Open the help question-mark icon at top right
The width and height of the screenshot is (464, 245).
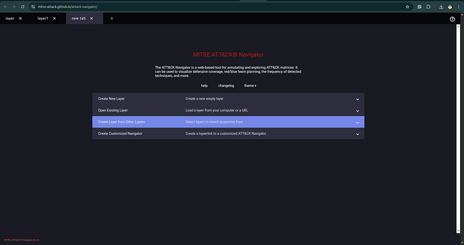pyautogui.click(x=452, y=19)
